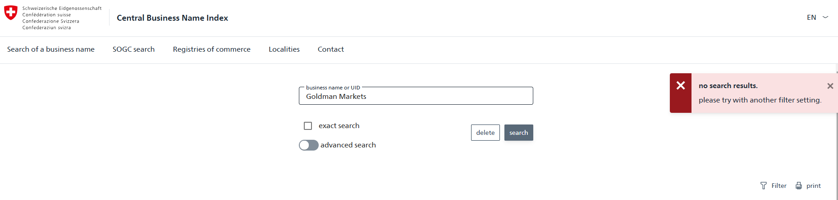Dismiss the no search results notification

[x=830, y=86]
